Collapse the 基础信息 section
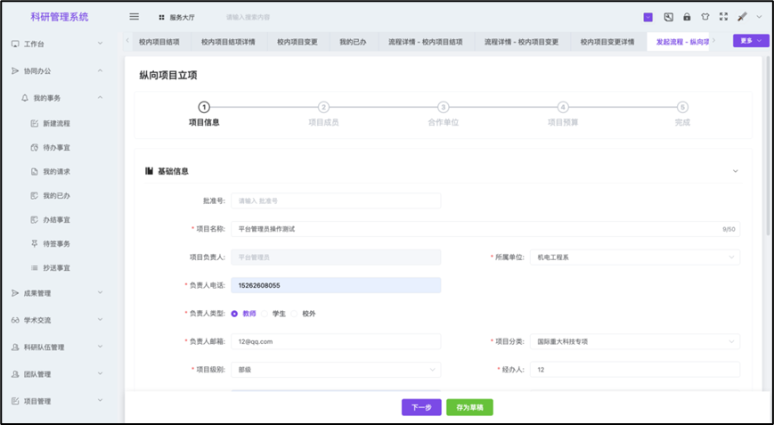The height and width of the screenshot is (425, 774). click(x=735, y=171)
